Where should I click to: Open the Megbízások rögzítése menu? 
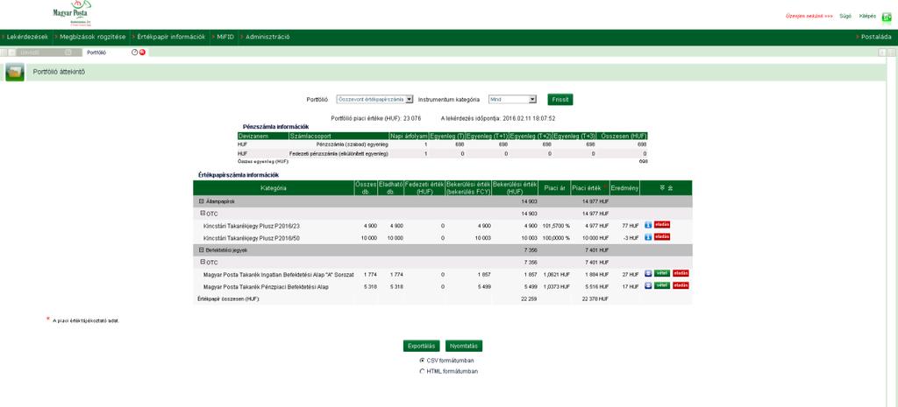pyautogui.click(x=92, y=37)
